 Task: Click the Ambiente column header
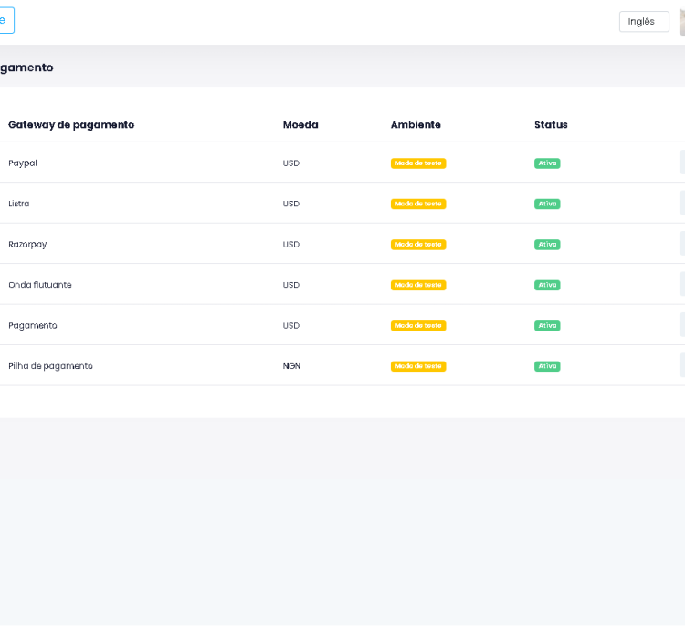pos(416,125)
